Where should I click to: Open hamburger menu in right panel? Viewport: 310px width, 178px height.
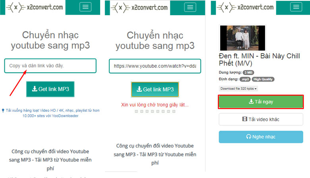tap(296, 7)
